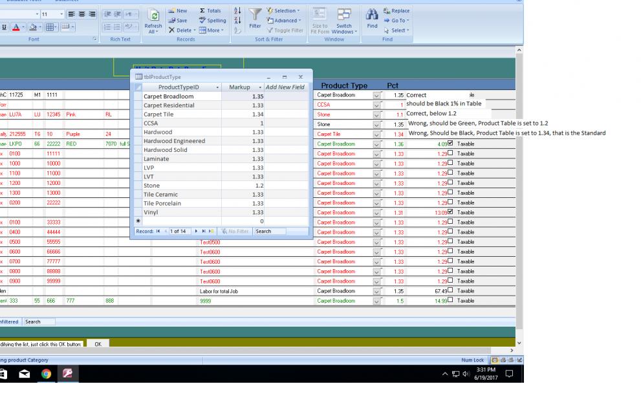Open Google Chrome from the taskbar

click(x=46, y=373)
